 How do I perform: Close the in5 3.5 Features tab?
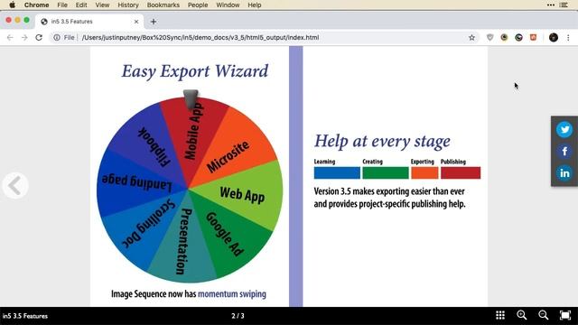136,22
